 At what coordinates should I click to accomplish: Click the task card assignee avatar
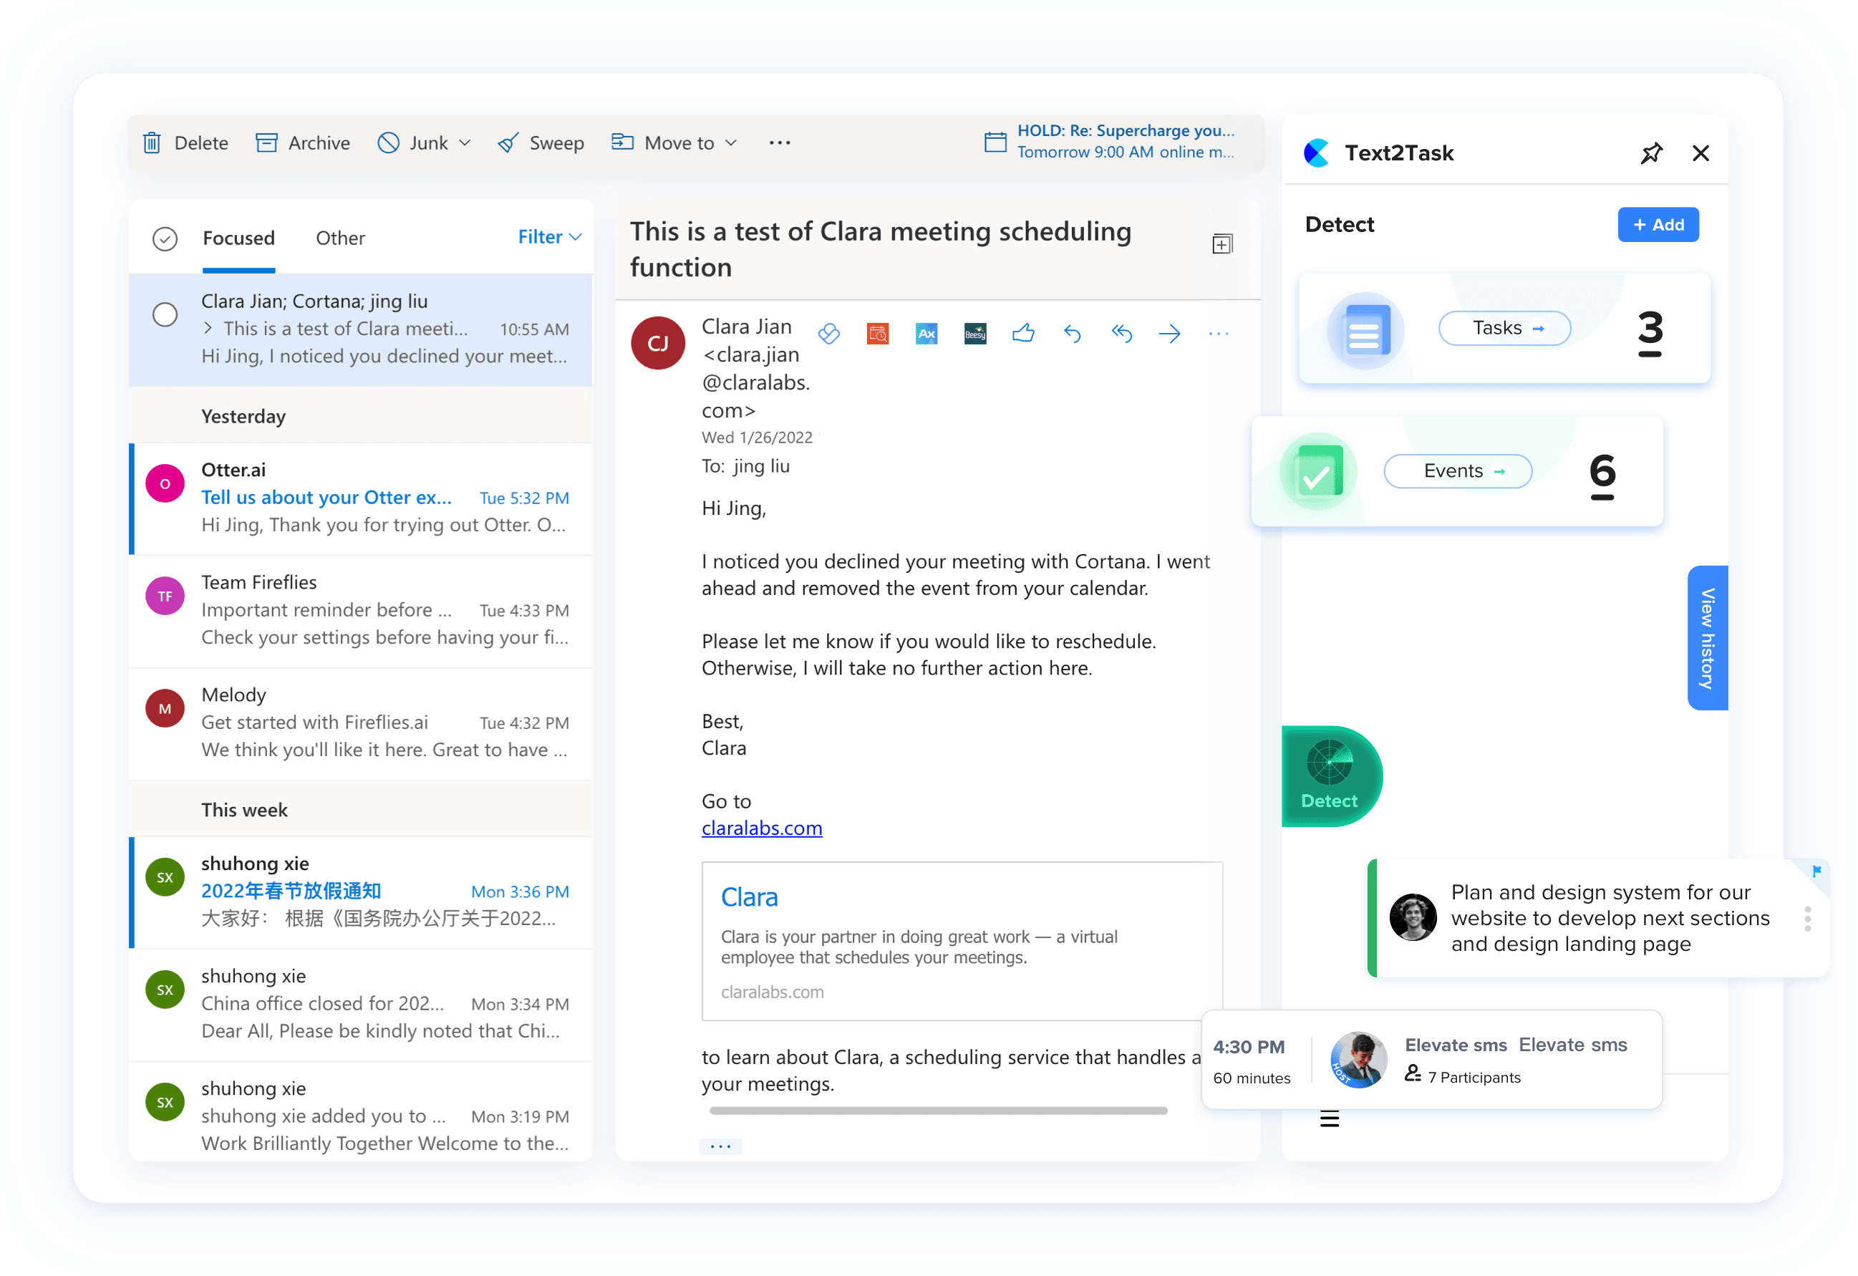point(1413,917)
